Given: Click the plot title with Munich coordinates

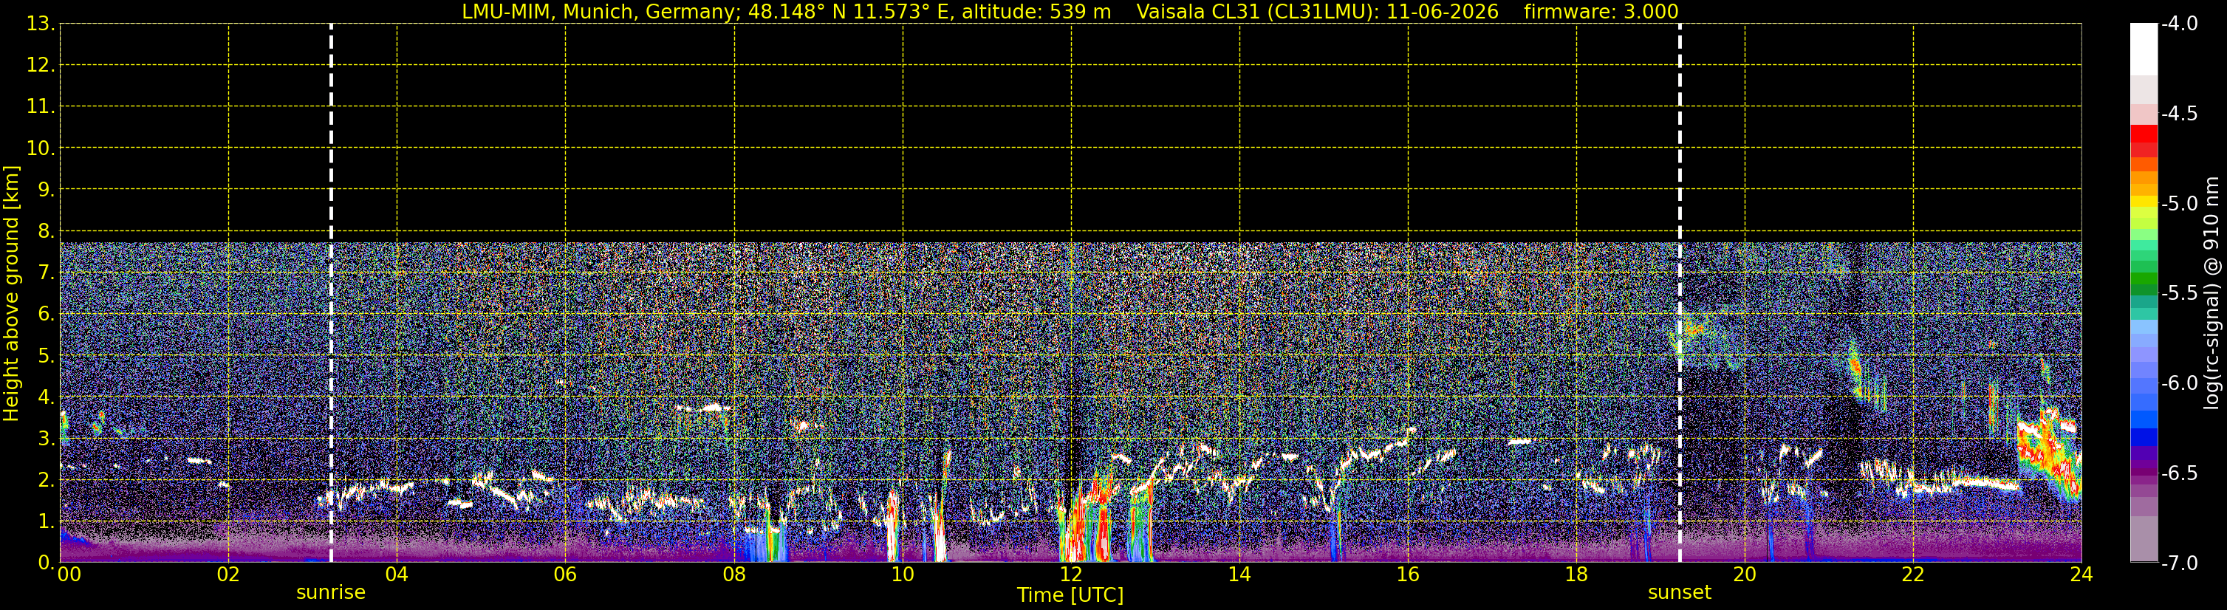Looking at the screenshot, I should [787, 12].
